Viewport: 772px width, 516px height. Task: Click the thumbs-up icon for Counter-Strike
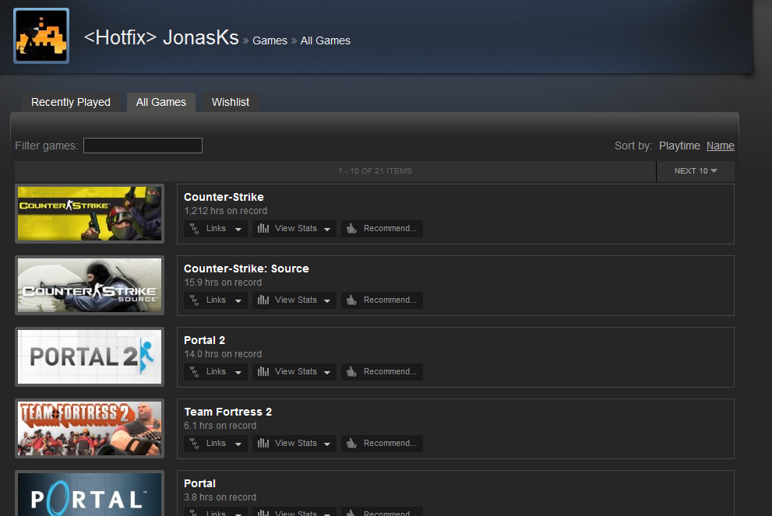351,228
